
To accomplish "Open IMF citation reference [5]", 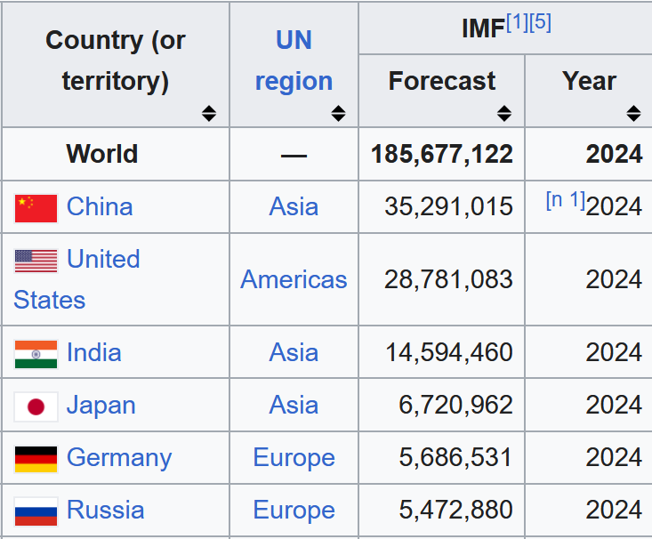I will tap(540, 23).
